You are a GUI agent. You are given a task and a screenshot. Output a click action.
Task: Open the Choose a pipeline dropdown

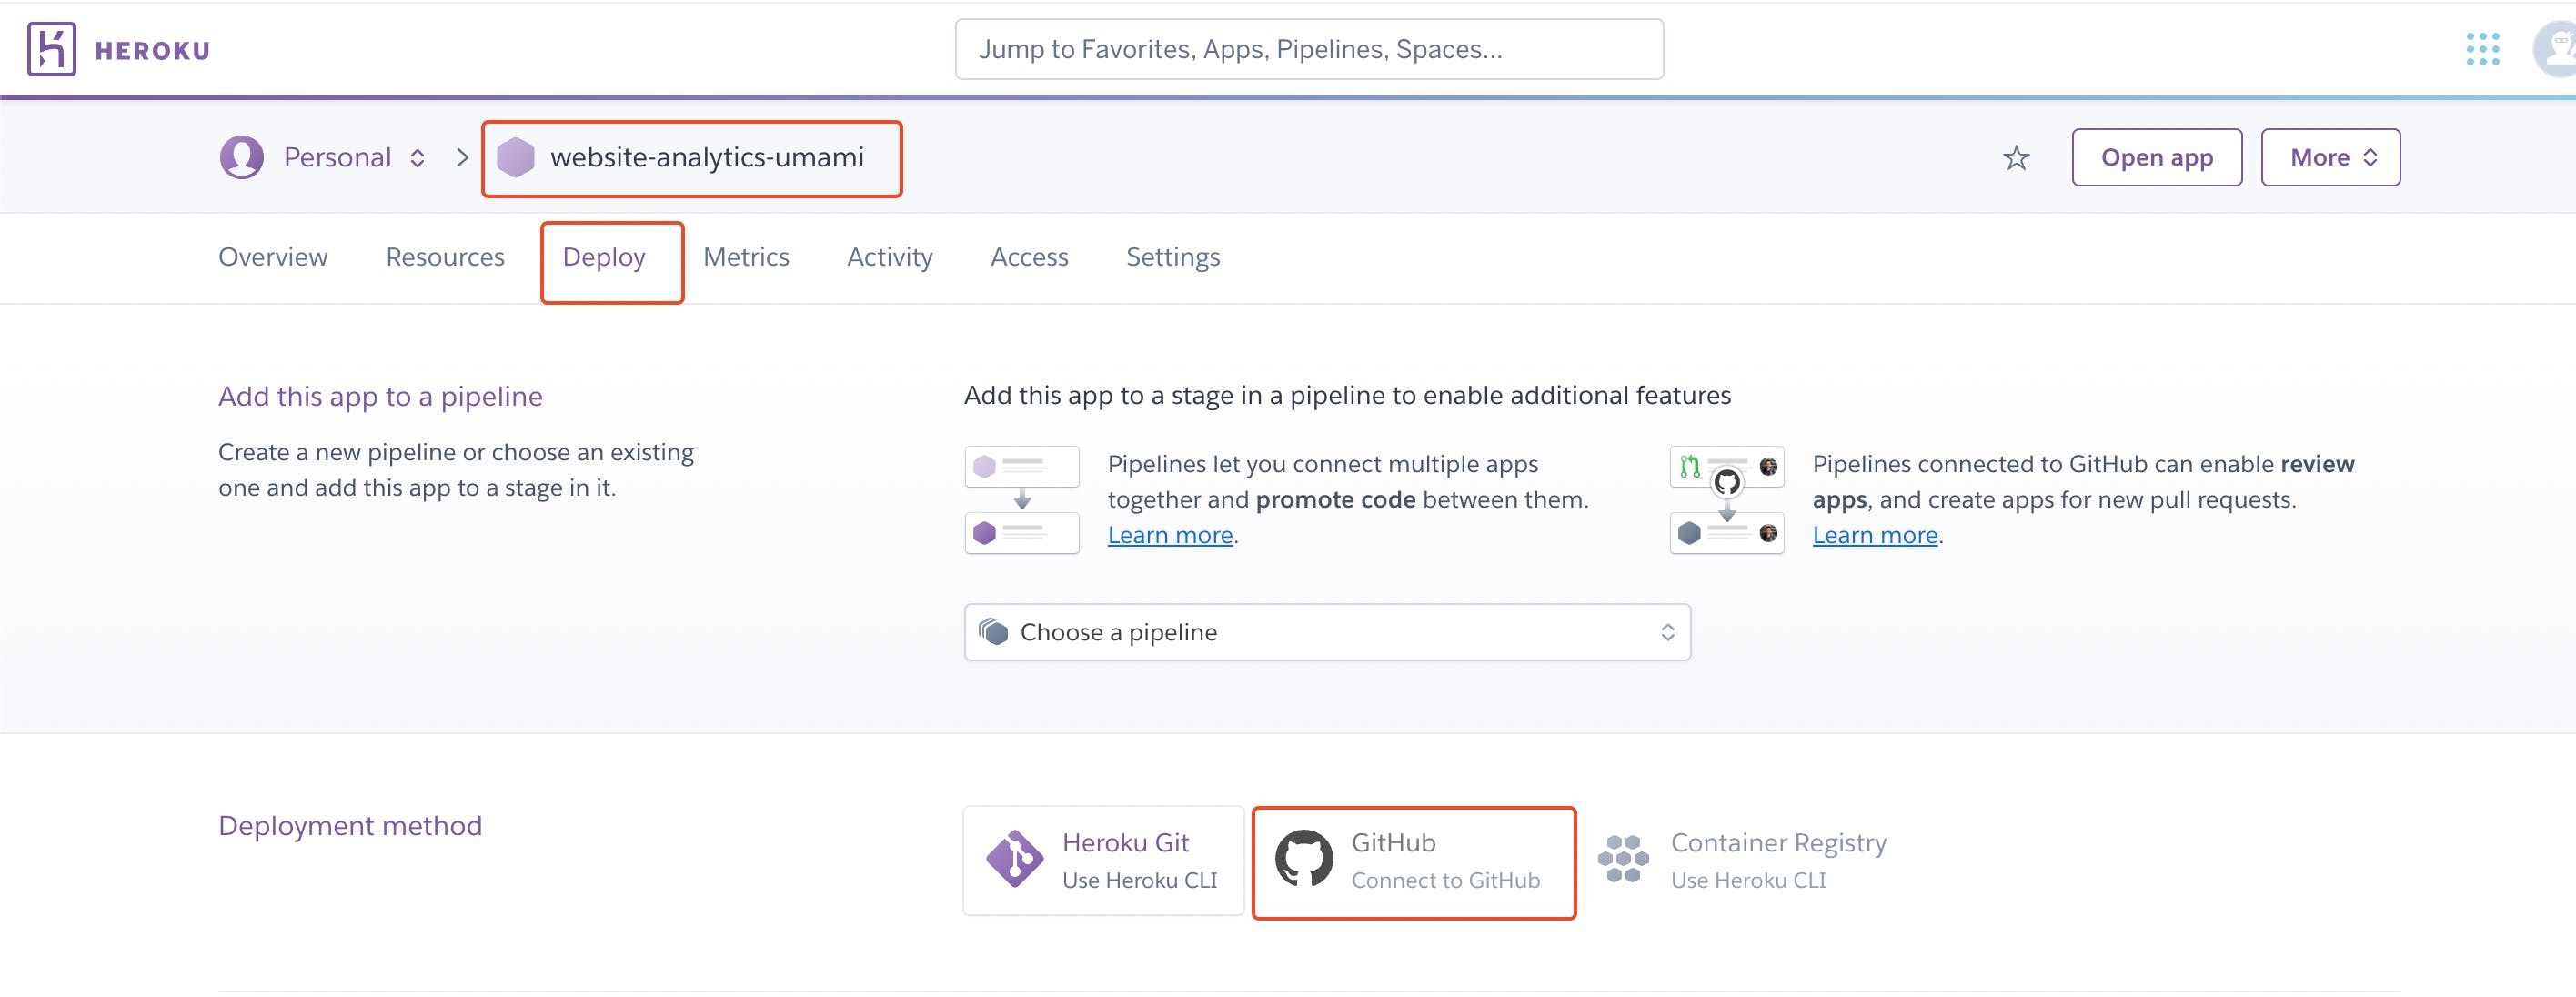1326,632
